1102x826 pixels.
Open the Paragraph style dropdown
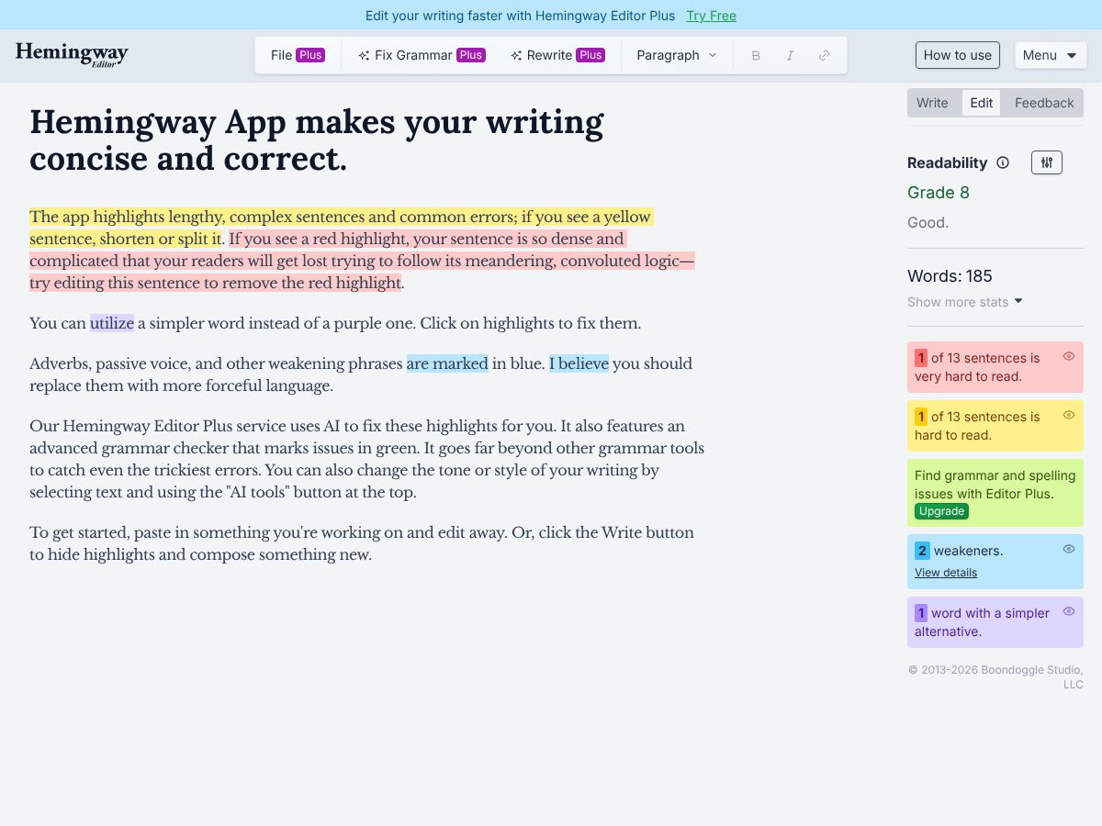[x=677, y=55]
